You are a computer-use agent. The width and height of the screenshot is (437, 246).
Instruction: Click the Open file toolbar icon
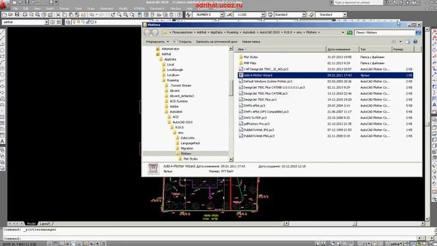click(11, 14)
